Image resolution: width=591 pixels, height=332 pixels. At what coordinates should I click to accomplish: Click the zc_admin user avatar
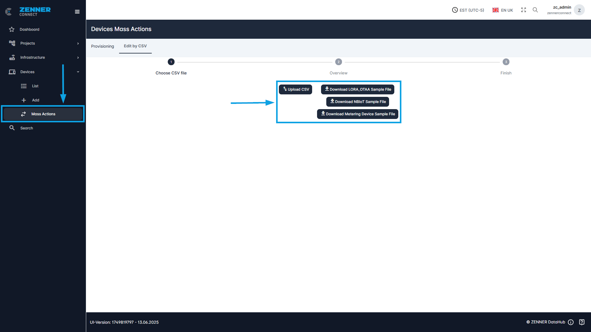point(579,10)
